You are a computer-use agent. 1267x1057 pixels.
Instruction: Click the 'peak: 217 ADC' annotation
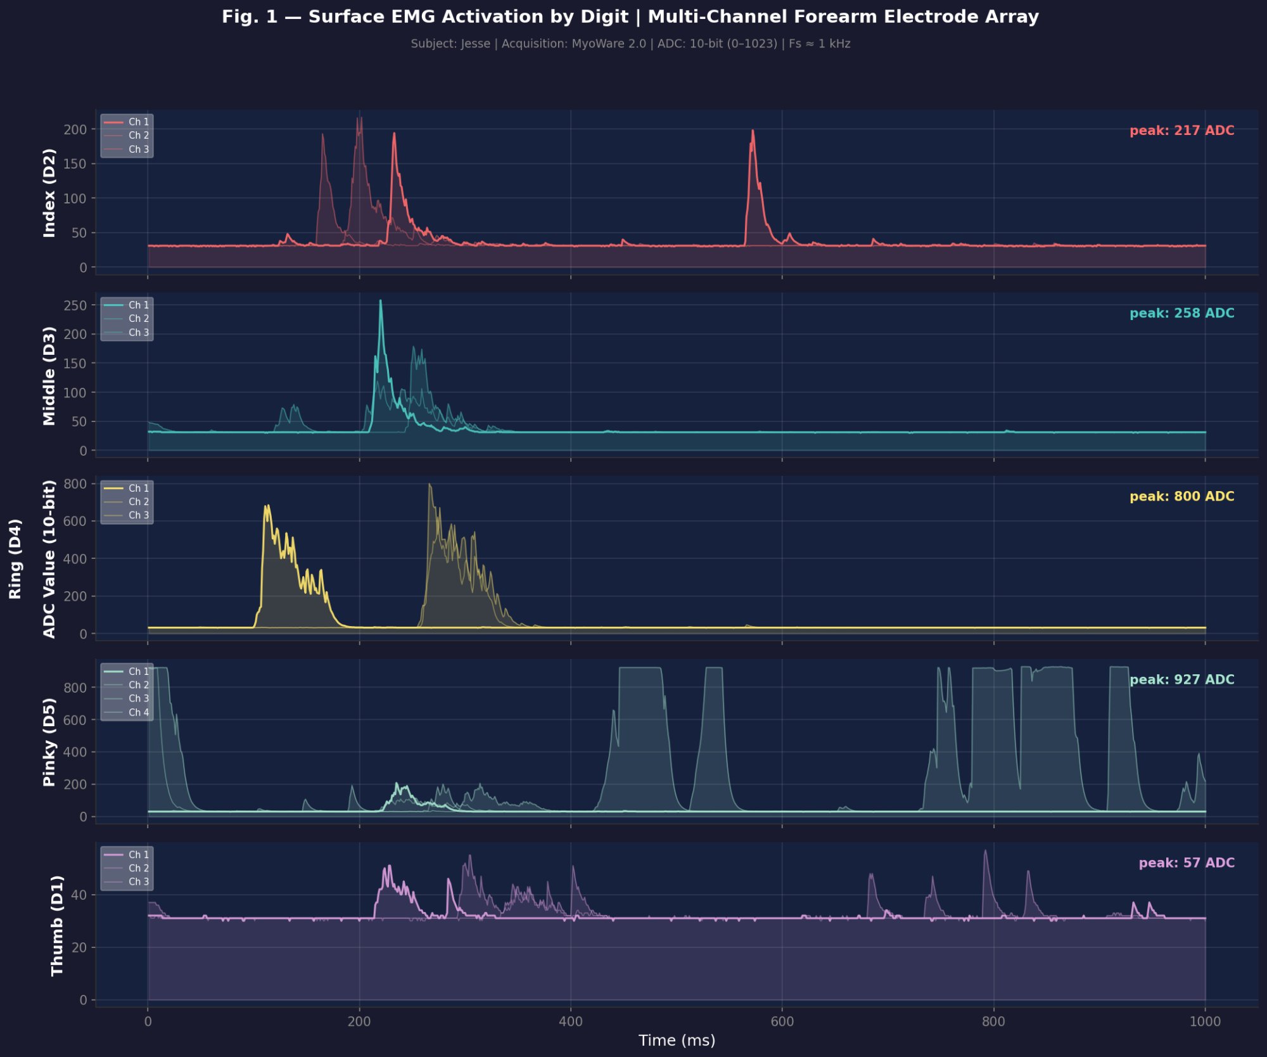[1181, 131]
